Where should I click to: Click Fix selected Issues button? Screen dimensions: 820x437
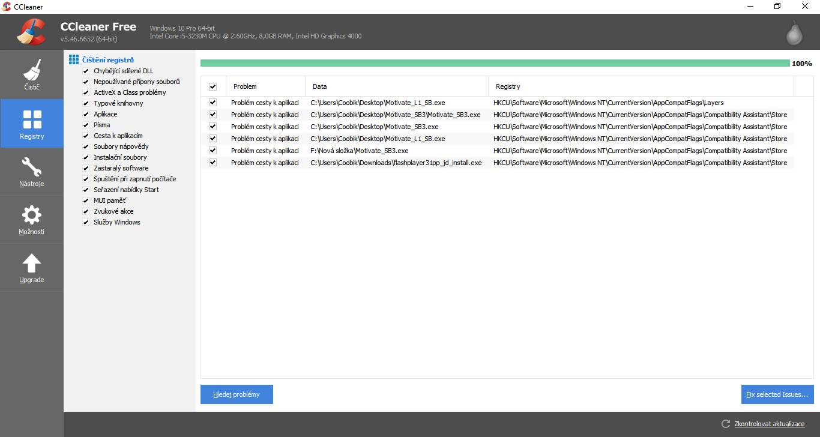tap(777, 394)
